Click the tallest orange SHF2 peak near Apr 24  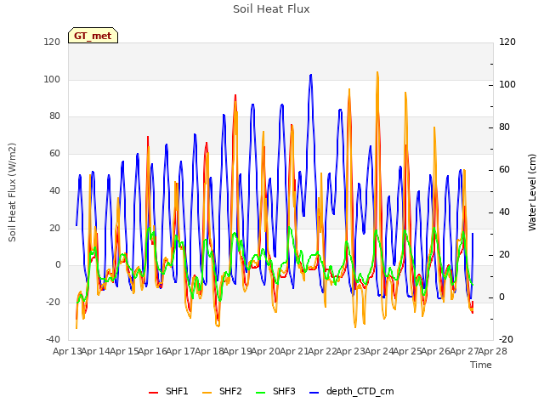pyautogui.click(x=377, y=73)
